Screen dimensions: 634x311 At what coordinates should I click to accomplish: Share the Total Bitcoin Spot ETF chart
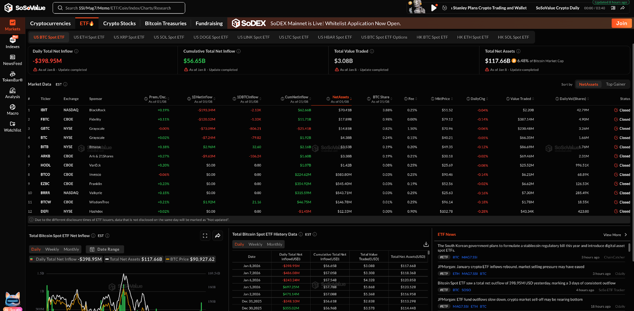click(218, 236)
